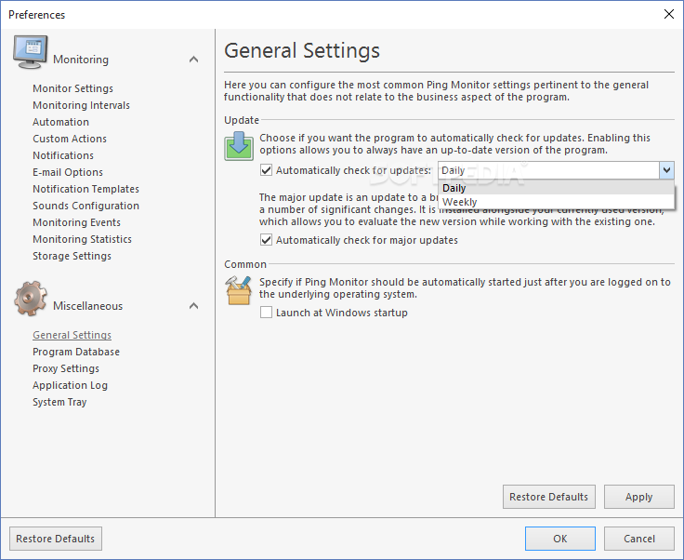This screenshot has width=684, height=560.
Task: Collapse the Miscellaneous section chevron
Action: (193, 306)
